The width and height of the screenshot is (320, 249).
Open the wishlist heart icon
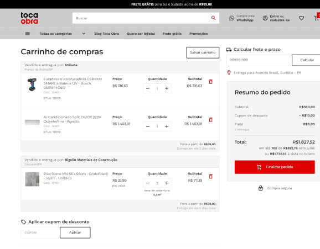pos(301,18)
